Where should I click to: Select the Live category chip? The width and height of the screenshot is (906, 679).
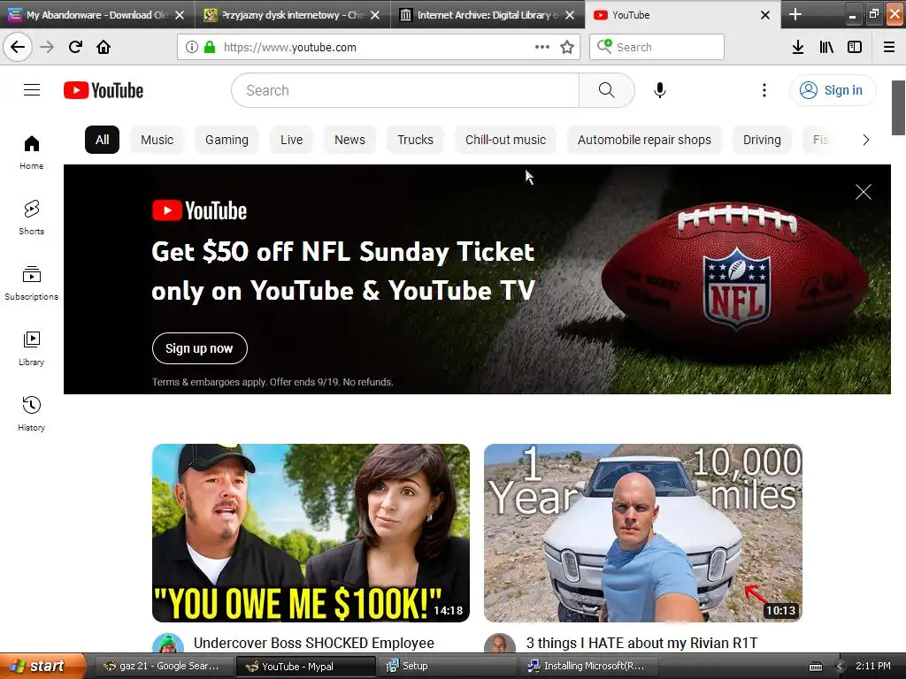coord(291,140)
